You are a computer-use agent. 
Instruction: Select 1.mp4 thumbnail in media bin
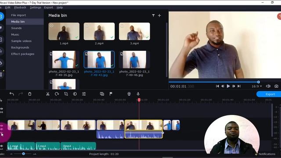[64, 31]
